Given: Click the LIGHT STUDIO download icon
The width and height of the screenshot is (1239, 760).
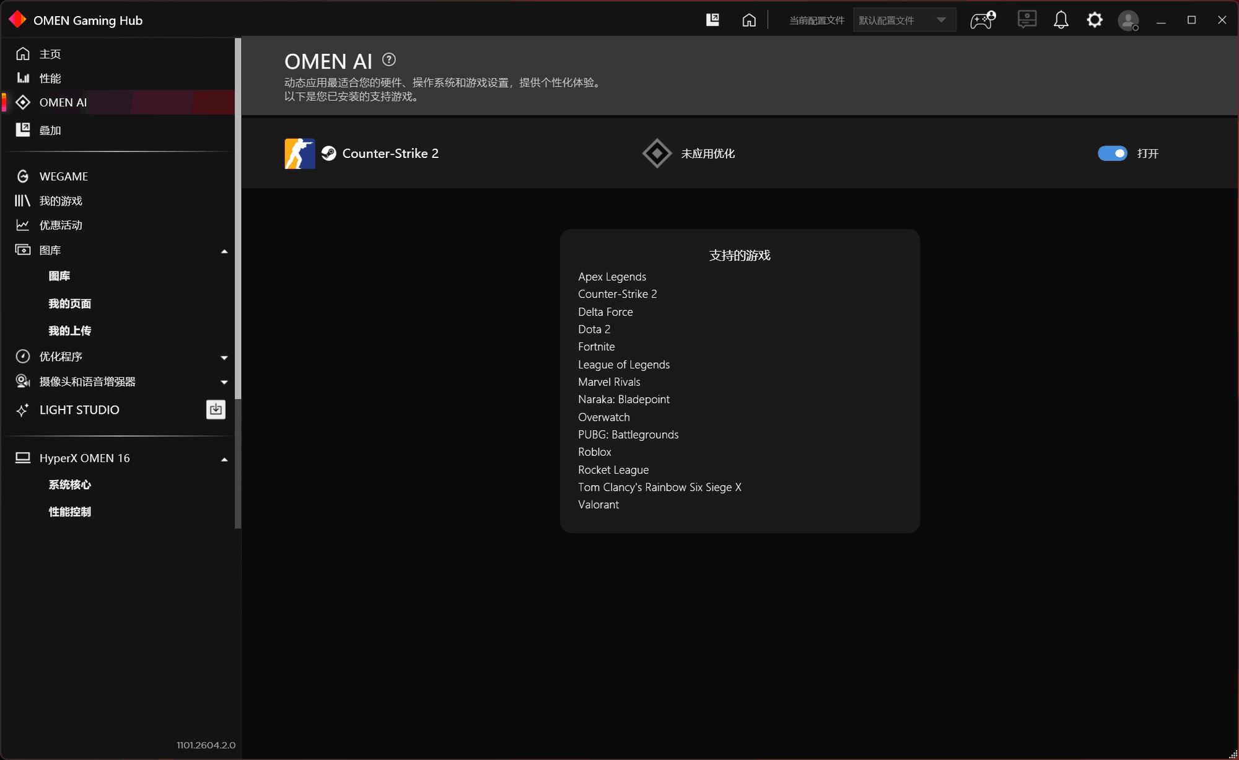Looking at the screenshot, I should (x=216, y=409).
